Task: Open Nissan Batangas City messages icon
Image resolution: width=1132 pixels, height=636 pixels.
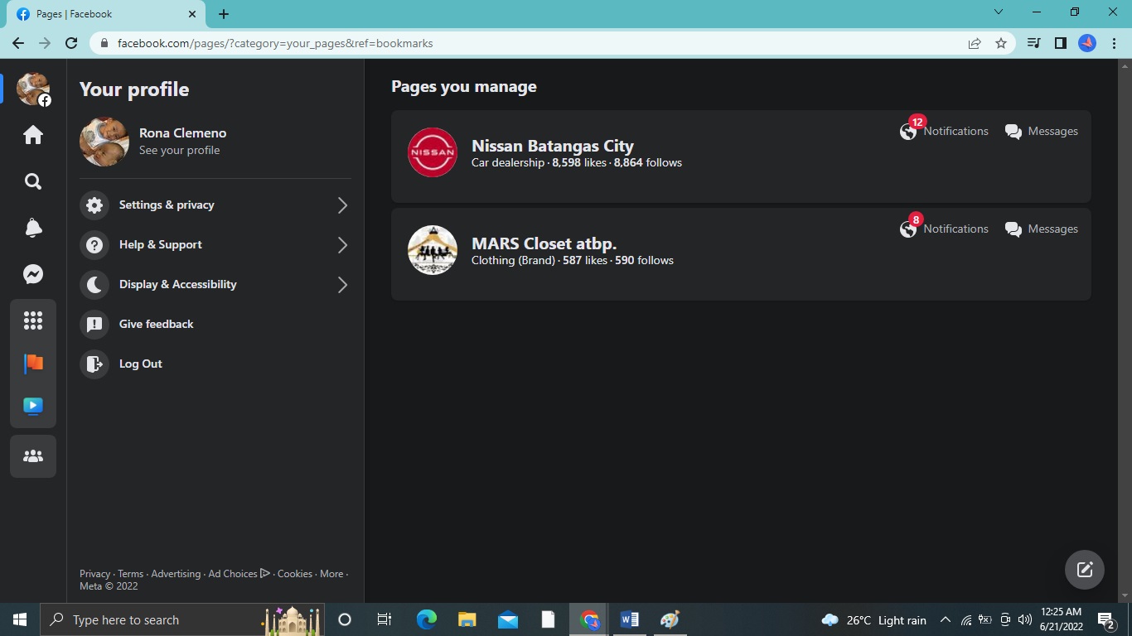Action: [x=1013, y=132]
